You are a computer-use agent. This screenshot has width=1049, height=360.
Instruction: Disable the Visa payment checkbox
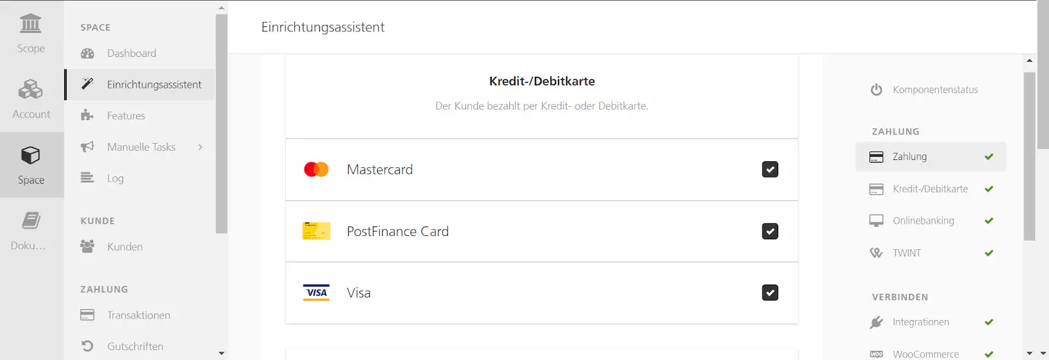pyautogui.click(x=770, y=292)
